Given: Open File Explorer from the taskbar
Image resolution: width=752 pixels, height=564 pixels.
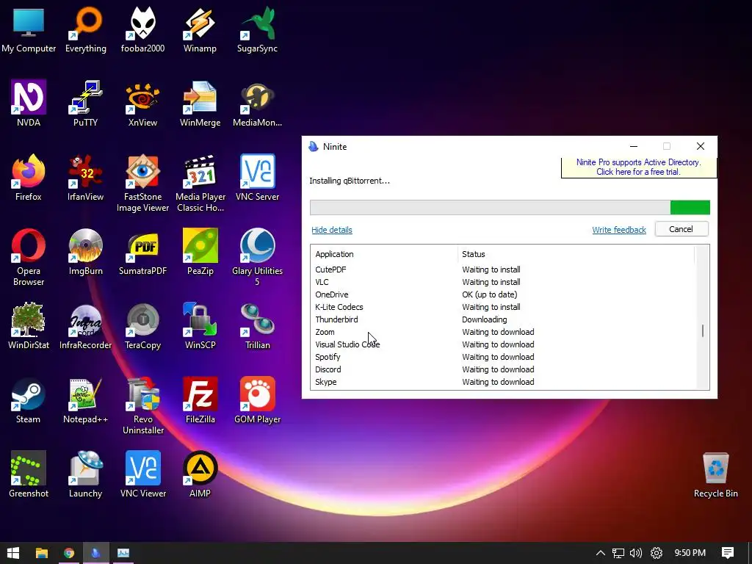Looking at the screenshot, I should point(42,553).
